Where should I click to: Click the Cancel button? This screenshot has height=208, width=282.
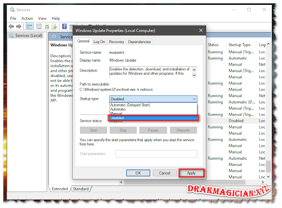click(x=164, y=173)
